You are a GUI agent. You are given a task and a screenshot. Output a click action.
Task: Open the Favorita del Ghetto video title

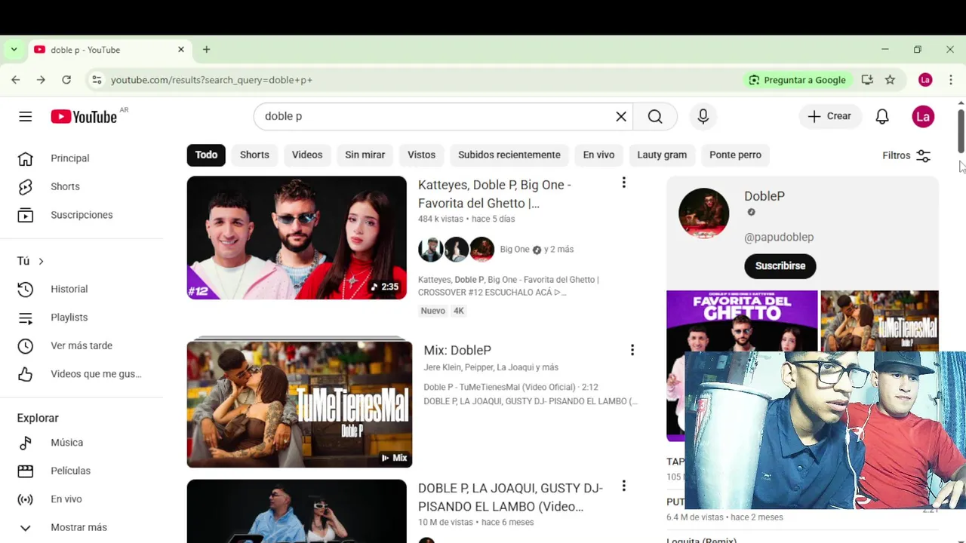[494, 194]
